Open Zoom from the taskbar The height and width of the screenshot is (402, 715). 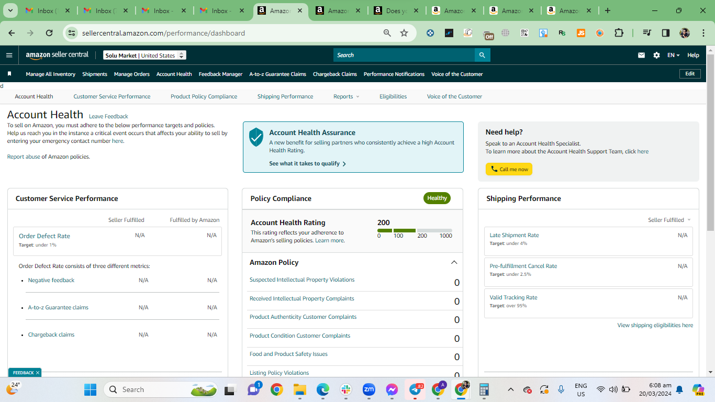tap(369, 389)
